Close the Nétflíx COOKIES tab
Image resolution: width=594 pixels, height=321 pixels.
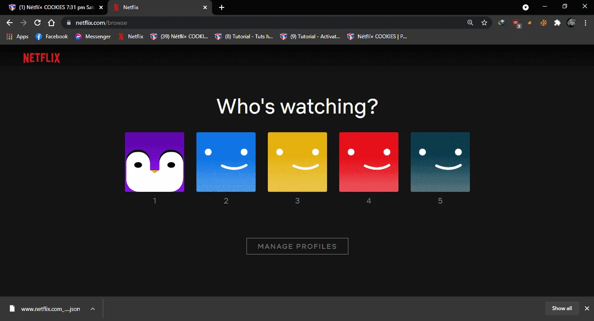tap(101, 7)
